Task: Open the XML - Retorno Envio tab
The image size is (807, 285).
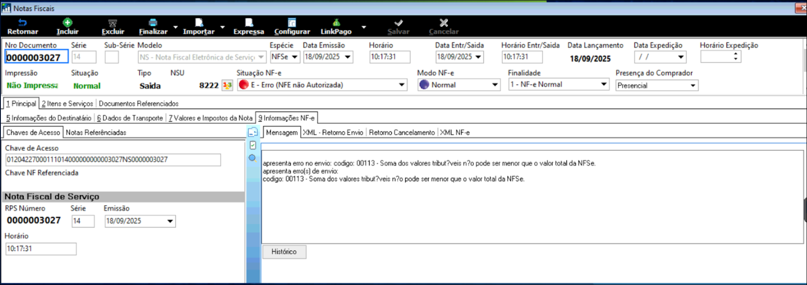Action: [x=333, y=132]
